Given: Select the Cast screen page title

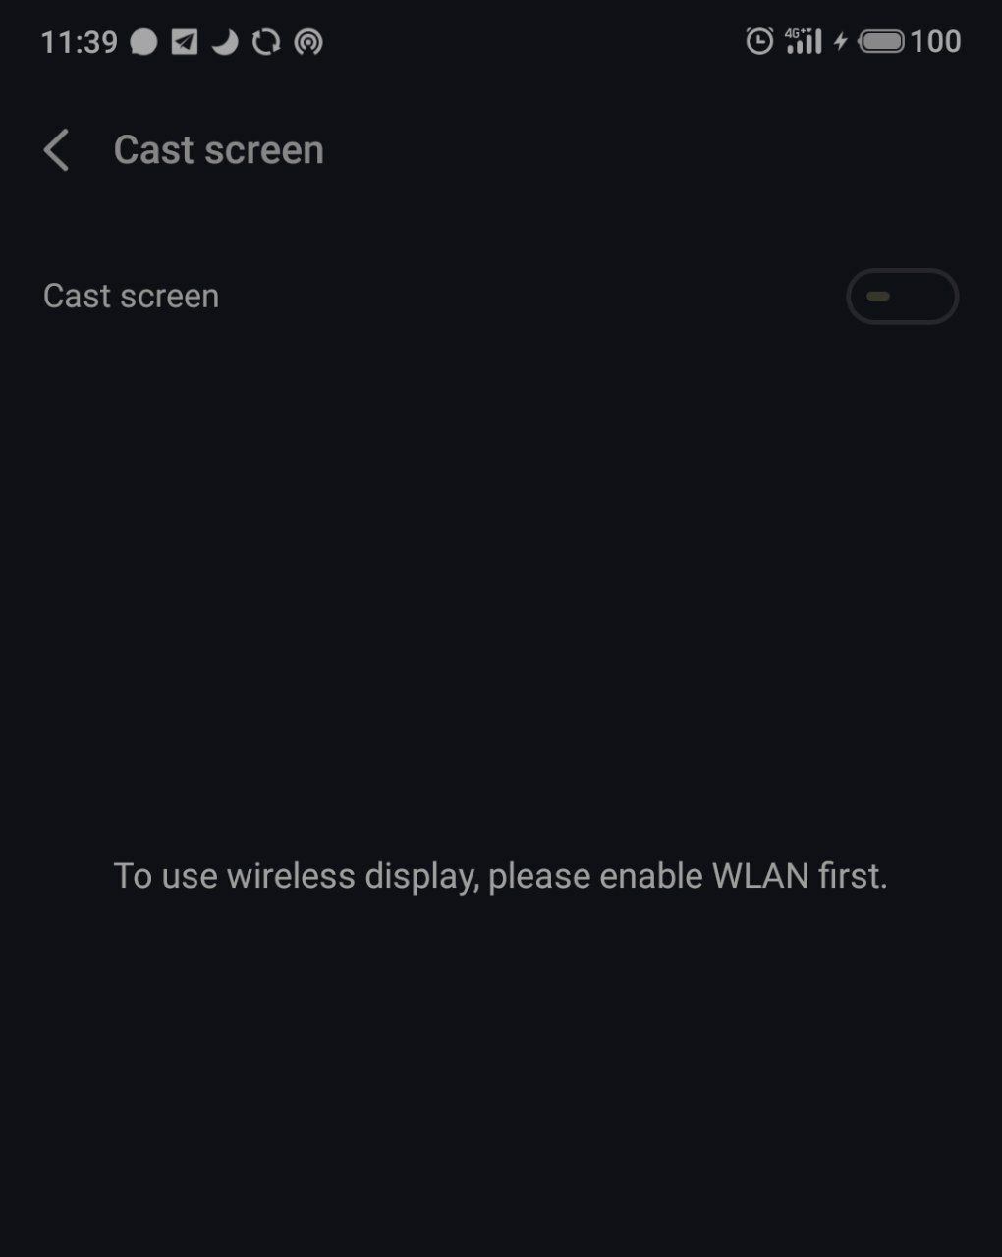Looking at the screenshot, I should point(218,150).
